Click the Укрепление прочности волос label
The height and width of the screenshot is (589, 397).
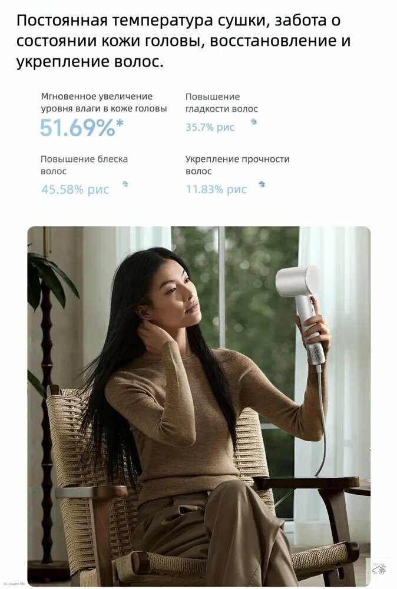tap(237, 165)
